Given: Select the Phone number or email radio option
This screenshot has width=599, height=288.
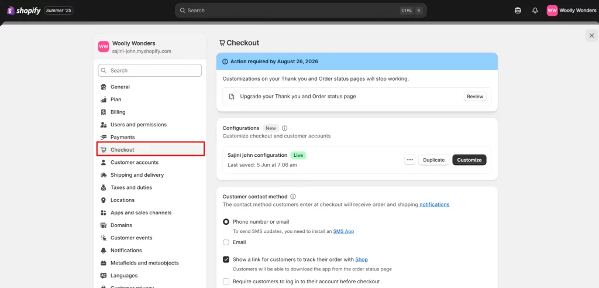Looking at the screenshot, I should tap(226, 222).
